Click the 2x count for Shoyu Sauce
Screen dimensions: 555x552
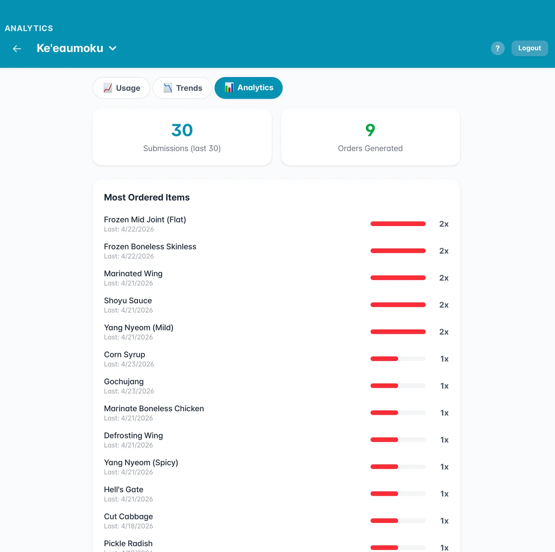tap(444, 305)
